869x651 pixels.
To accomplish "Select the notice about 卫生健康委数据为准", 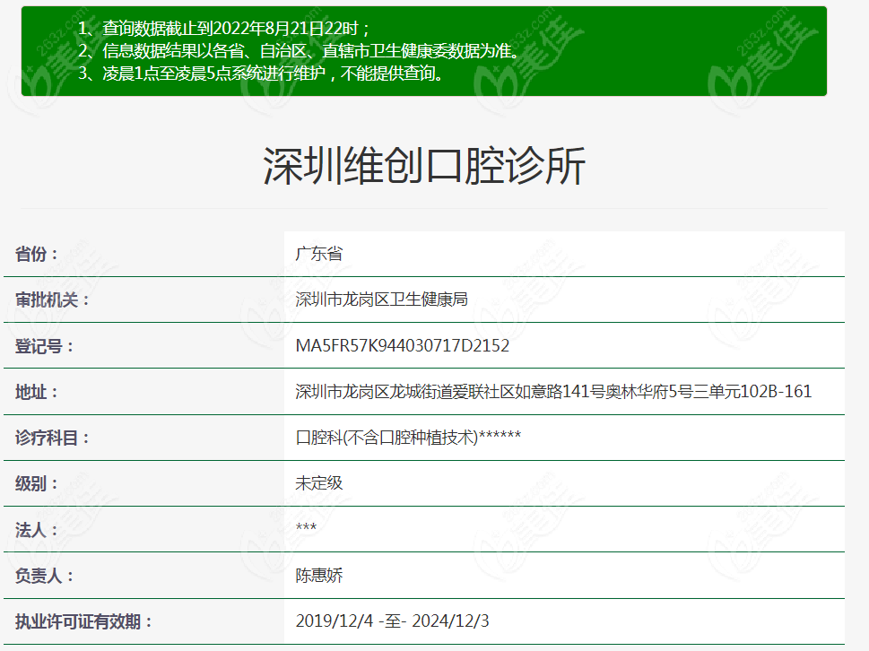I will coord(299,51).
